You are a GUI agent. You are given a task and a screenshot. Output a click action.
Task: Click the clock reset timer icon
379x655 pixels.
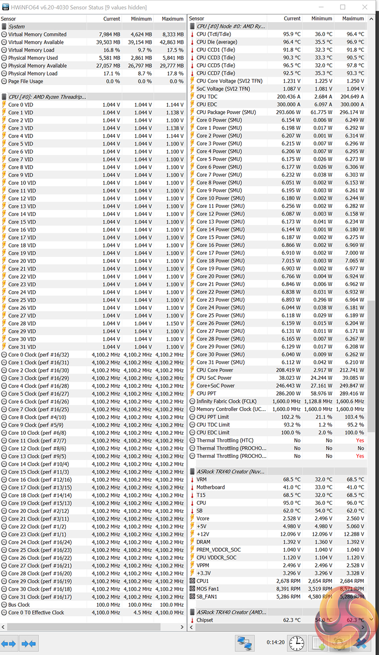click(x=297, y=643)
